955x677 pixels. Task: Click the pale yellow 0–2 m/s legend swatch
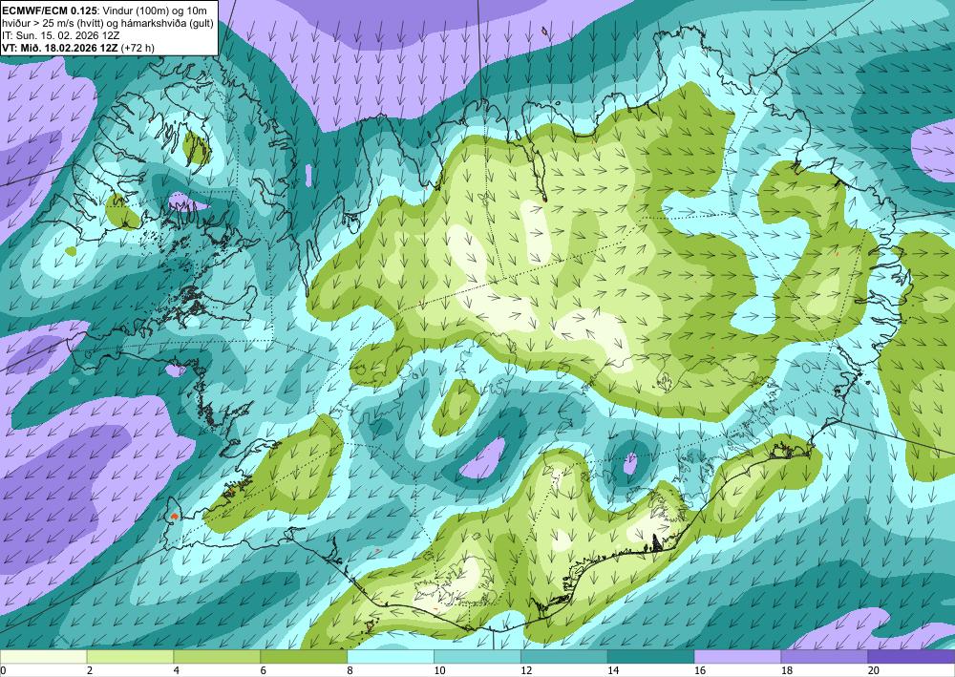(43, 656)
